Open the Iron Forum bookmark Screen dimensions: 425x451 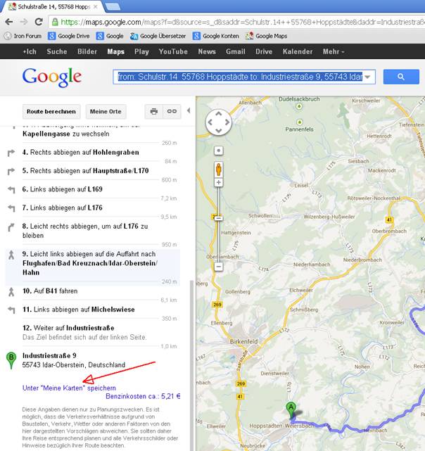pyautogui.click(x=23, y=36)
